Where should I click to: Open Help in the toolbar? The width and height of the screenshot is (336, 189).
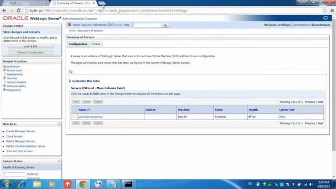click(127, 25)
